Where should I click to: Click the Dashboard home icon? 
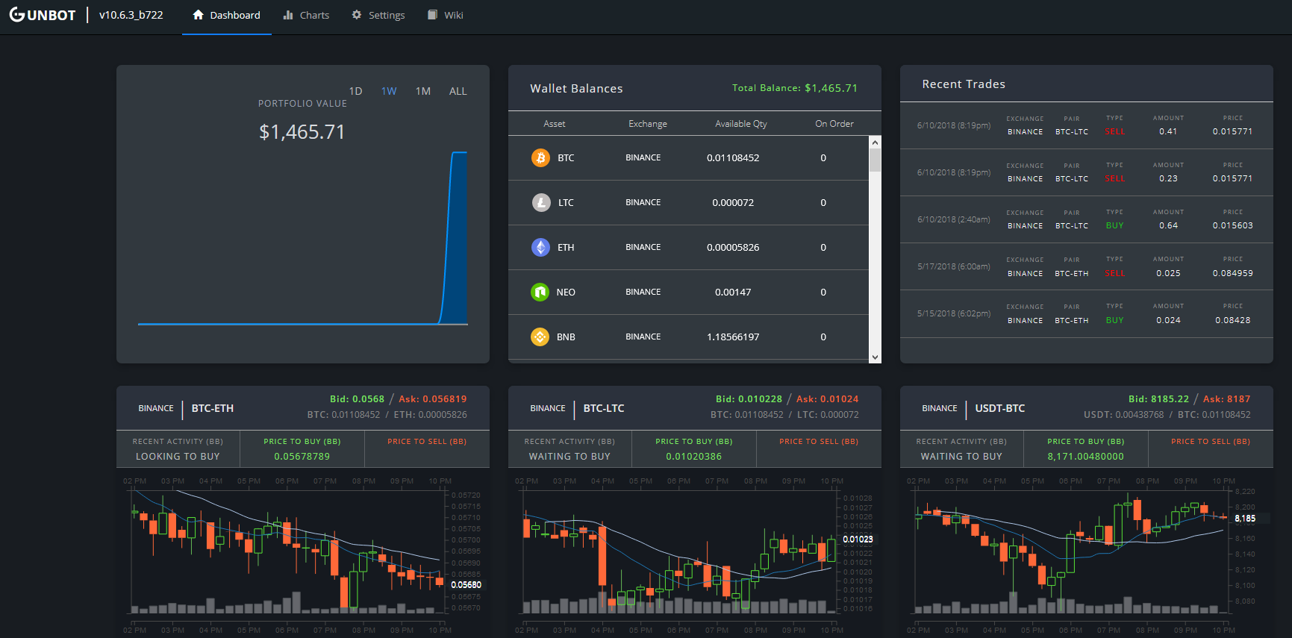point(198,15)
